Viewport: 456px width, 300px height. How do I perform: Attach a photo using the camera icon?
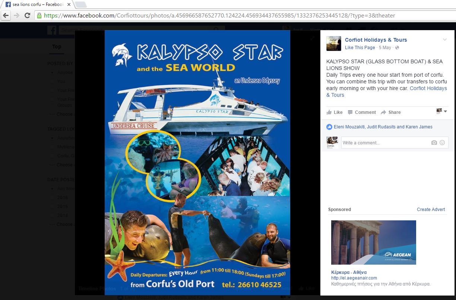[x=434, y=143]
